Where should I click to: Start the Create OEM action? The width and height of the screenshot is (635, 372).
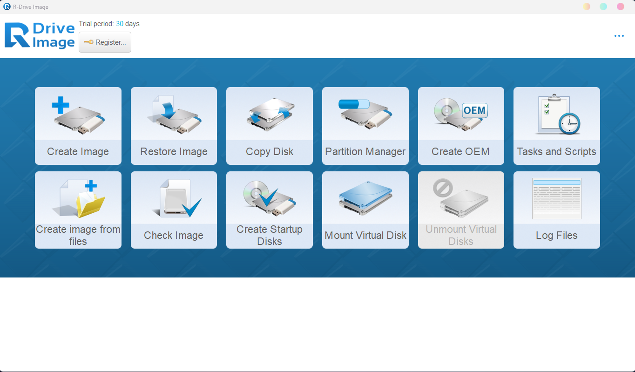(461, 126)
